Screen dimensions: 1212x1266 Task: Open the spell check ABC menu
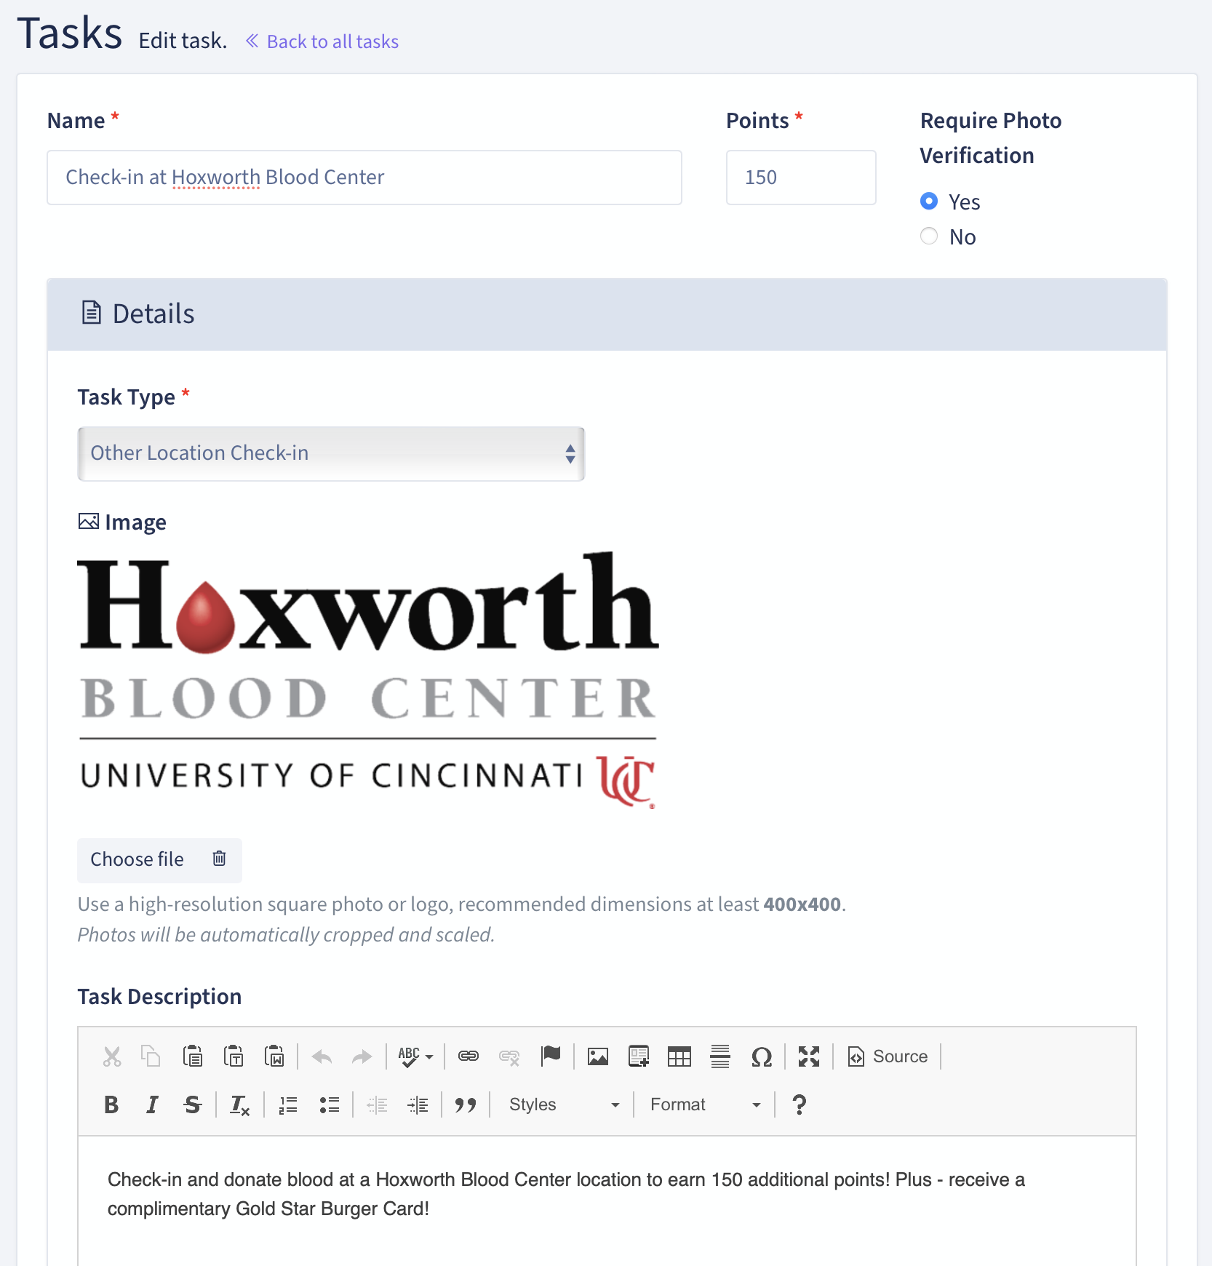click(x=415, y=1056)
